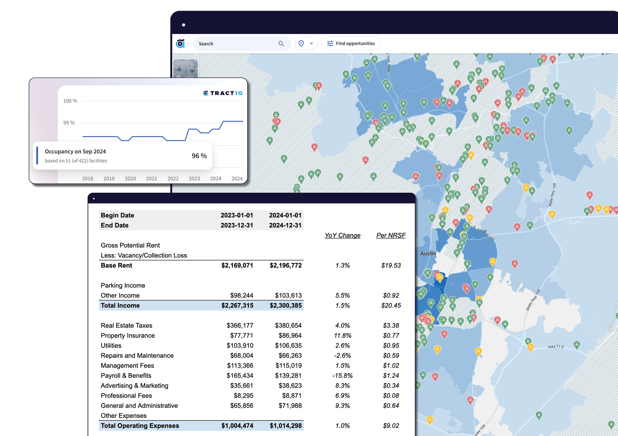This screenshot has width=618, height=436.
Task: Click the Austin city label on the map
Action: pyautogui.click(x=428, y=253)
